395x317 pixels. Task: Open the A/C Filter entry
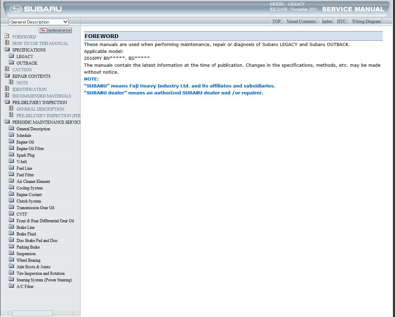(x=25, y=286)
